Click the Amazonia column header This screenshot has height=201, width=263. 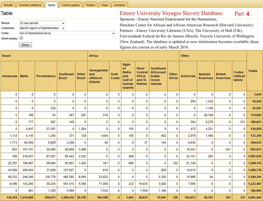tap(10, 76)
